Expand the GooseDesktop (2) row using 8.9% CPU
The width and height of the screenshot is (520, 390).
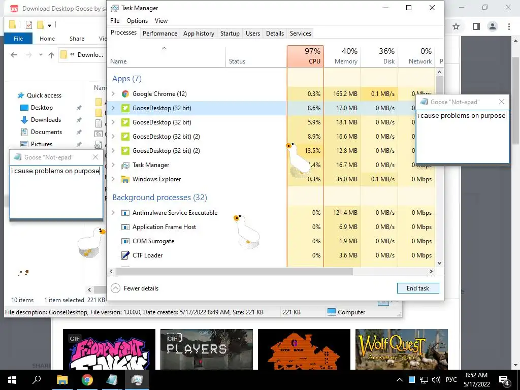pyautogui.click(x=113, y=137)
